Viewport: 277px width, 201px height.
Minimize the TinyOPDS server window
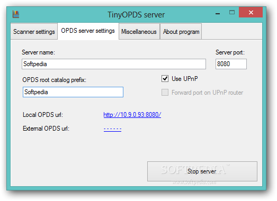pos(218,13)
